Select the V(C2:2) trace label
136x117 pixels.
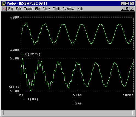tap(33, 54)
